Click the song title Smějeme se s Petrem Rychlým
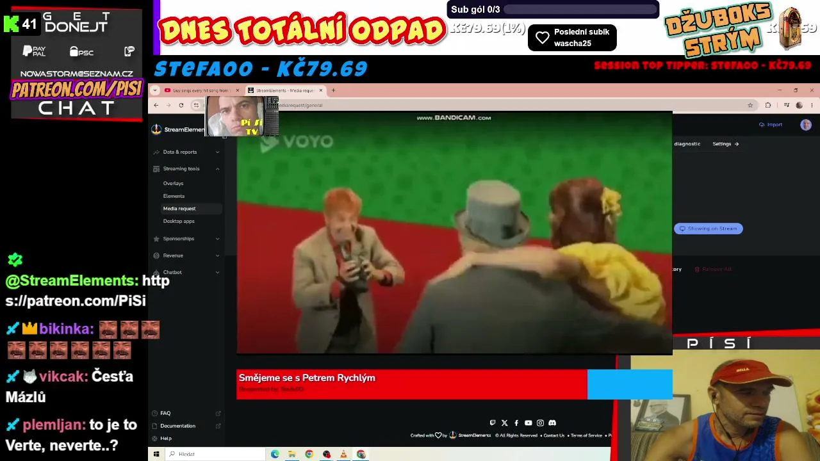 click(x=307, y=378)
